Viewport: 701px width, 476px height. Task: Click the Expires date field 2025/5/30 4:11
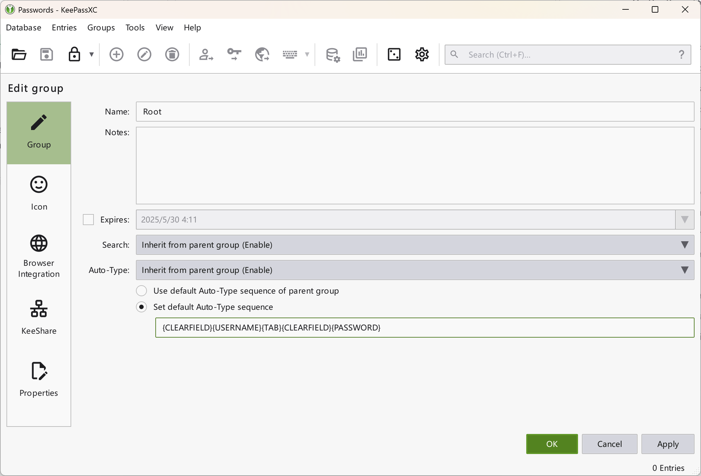click(x=406, y=220)
